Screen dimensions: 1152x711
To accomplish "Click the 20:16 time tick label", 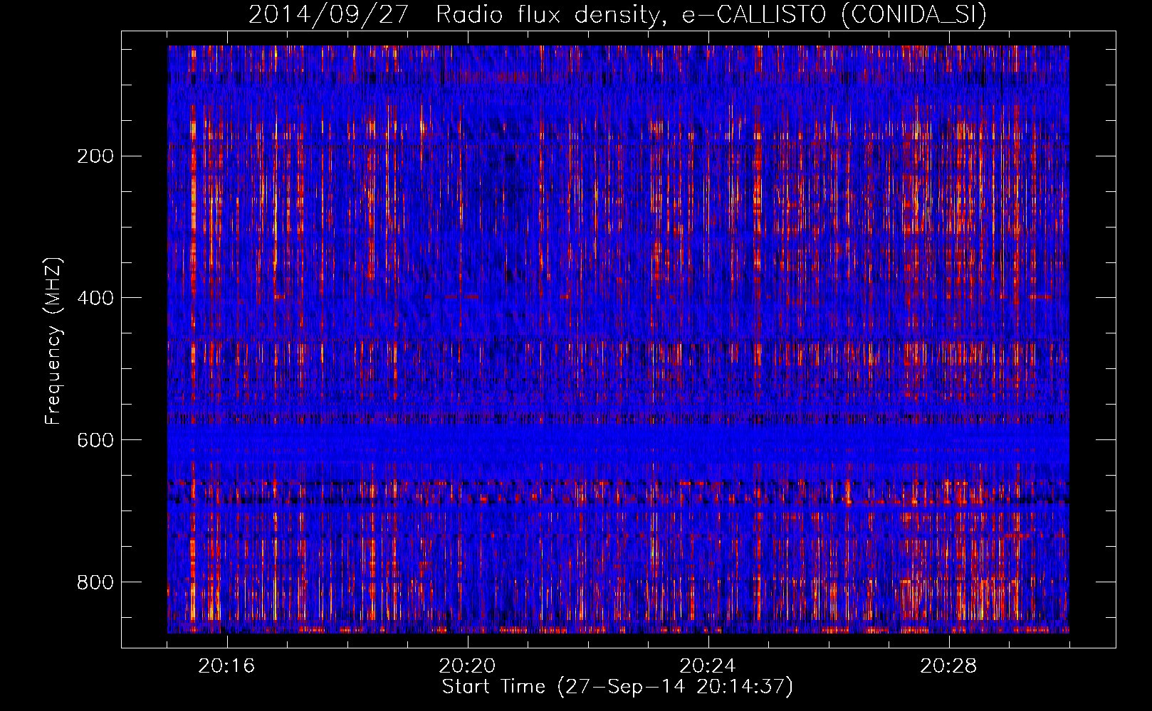I will 226,665.
